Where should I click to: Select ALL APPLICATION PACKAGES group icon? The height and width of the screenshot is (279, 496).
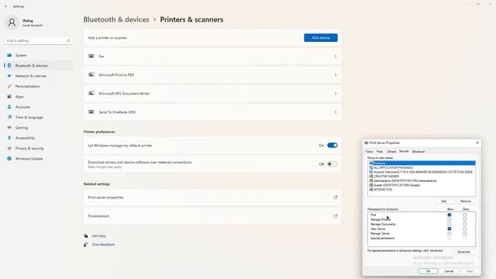[x=371, y=167]
